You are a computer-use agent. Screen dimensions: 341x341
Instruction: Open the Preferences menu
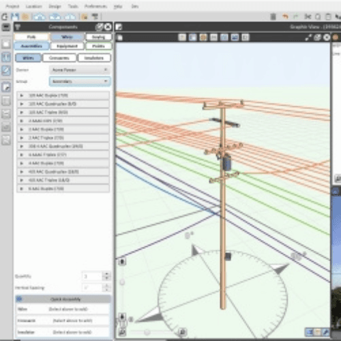tap(95, 6)
